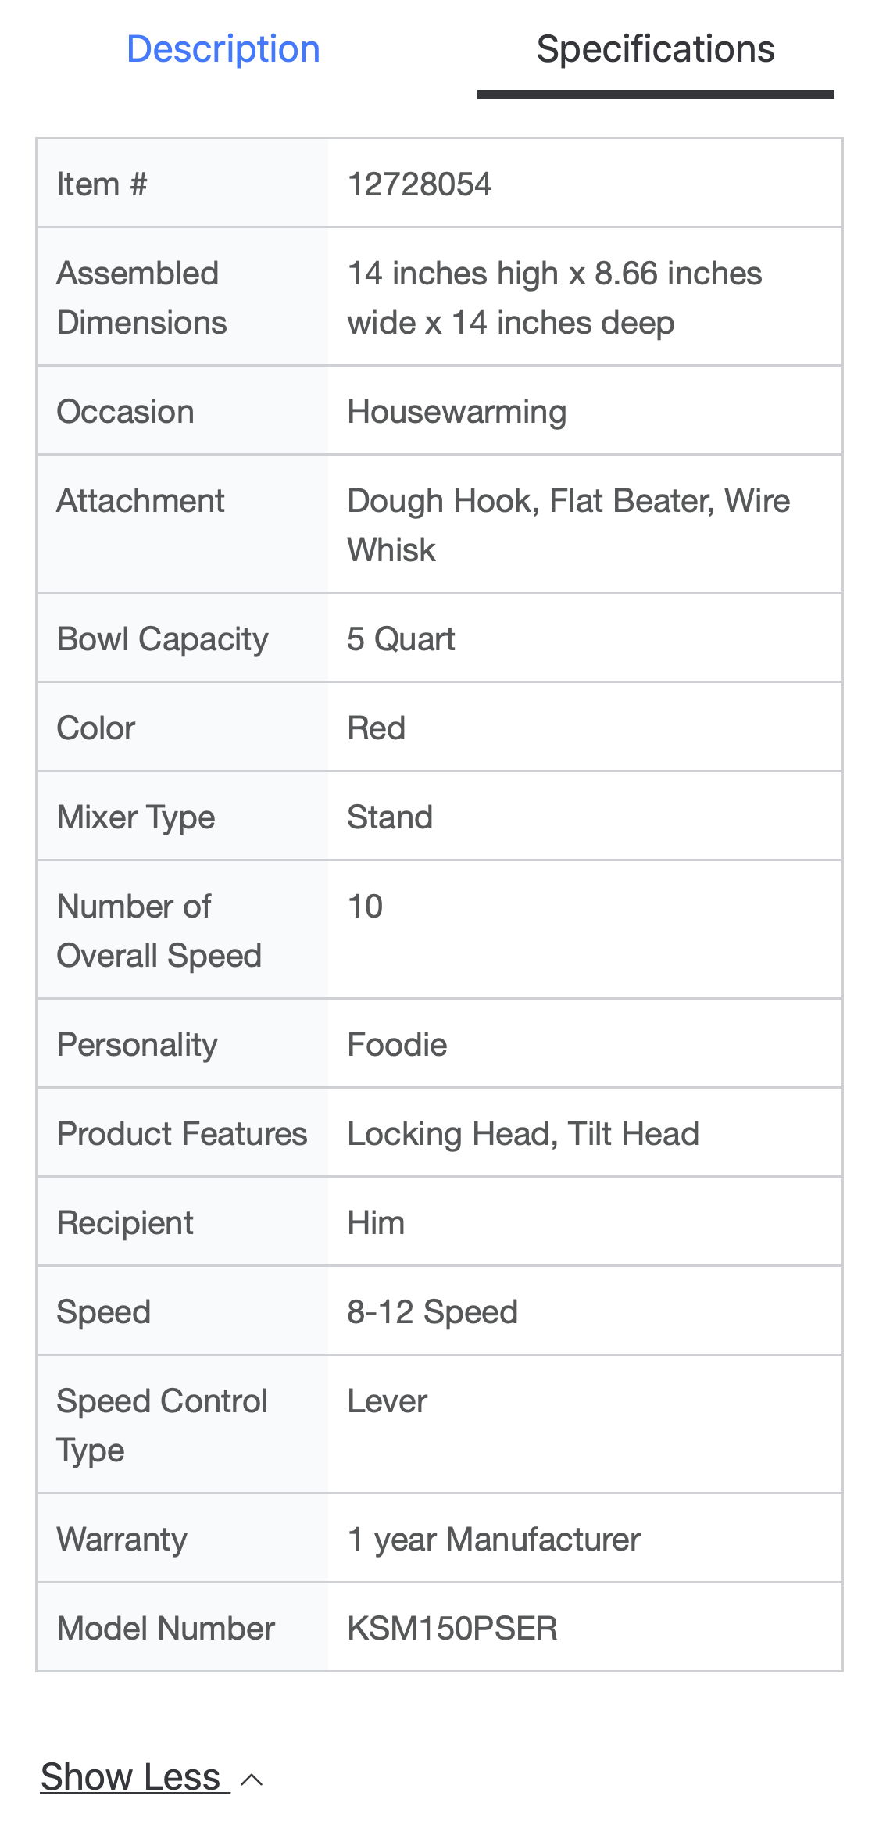Click the 14 inches high dimensions value
This screenshot has height=1835, width=879.
point(554,298)
